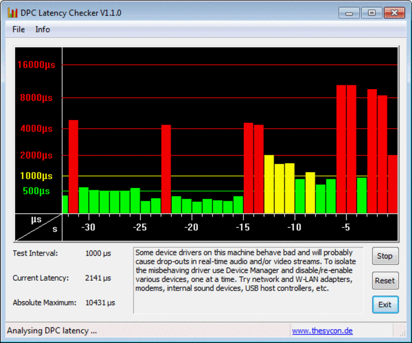Click the Test Interval label

tap(35, 253)
